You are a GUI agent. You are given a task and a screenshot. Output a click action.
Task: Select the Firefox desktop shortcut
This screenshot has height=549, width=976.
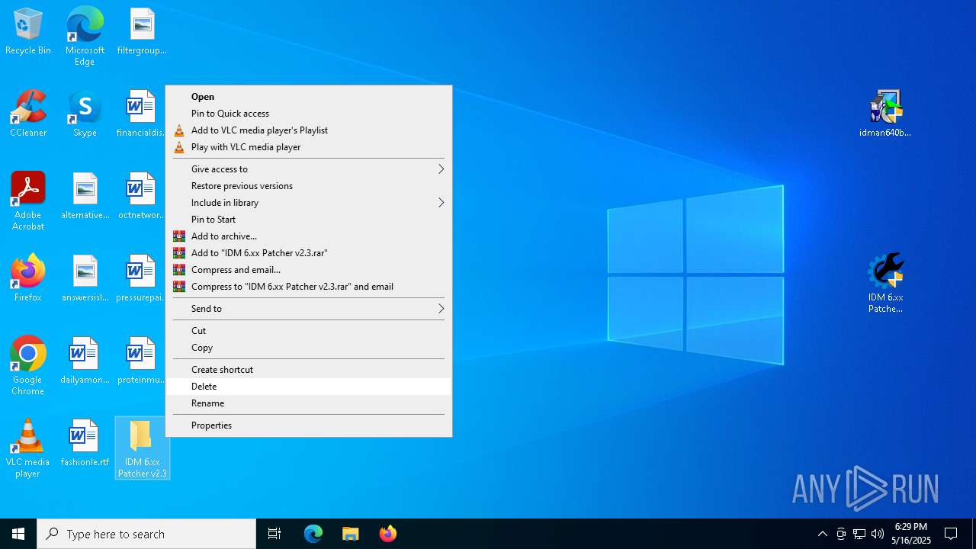click(x=28, y=279)
